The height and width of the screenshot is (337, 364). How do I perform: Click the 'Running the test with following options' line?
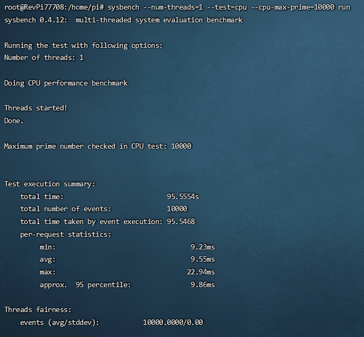tap(83, 45)
